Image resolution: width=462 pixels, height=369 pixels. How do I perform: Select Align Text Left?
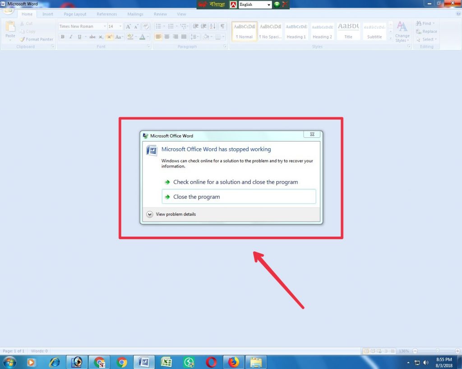tap(158, 37)
